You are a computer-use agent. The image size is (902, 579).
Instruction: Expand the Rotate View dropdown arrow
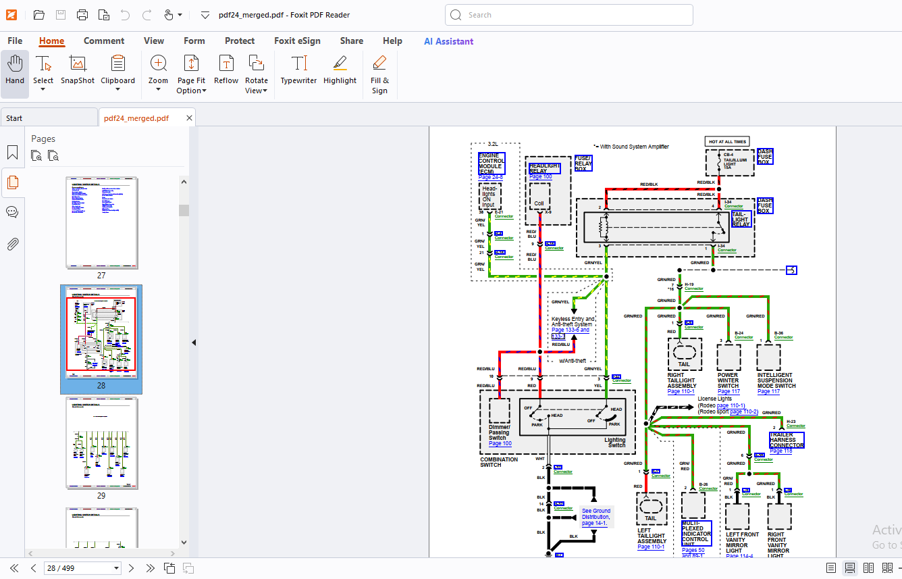[265, 91]
